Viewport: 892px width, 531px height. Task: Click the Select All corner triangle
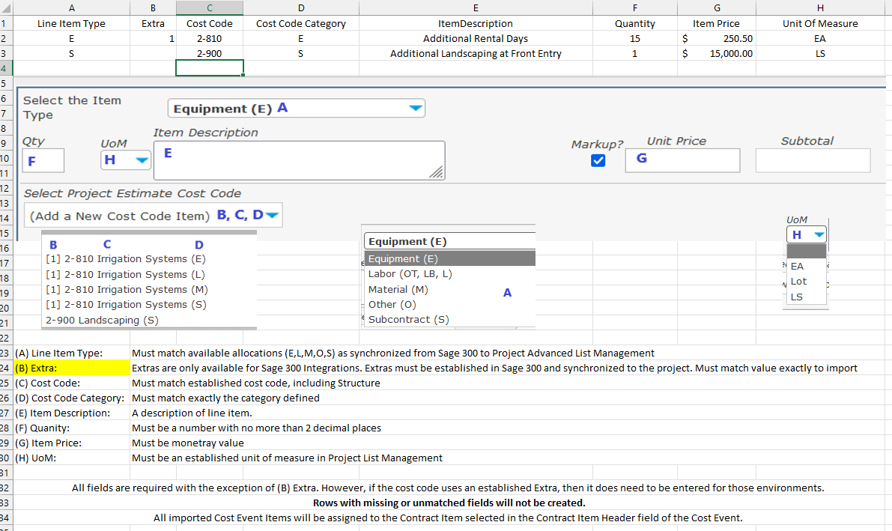point(6,8)
